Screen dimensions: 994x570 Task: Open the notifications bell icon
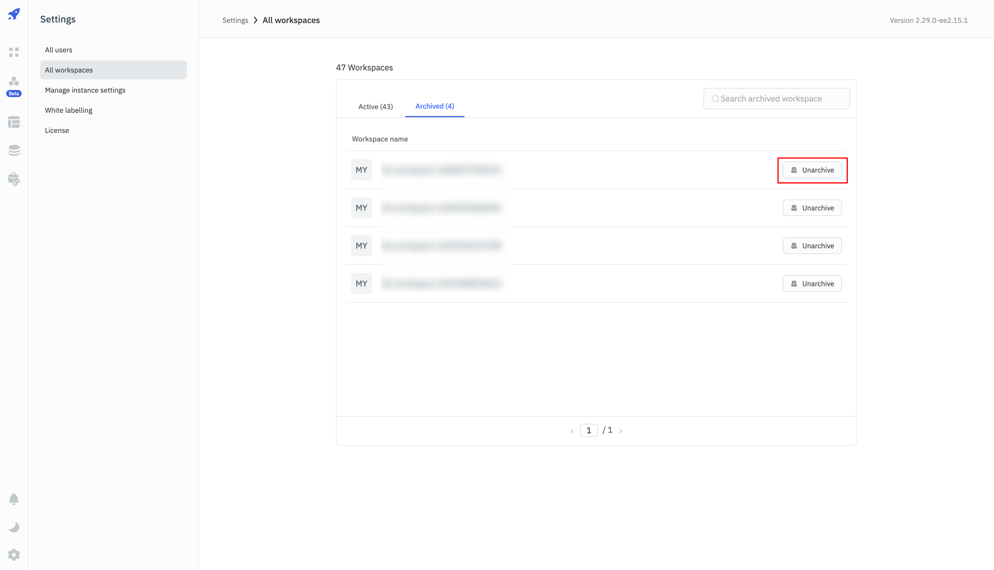tap(14, 499)
